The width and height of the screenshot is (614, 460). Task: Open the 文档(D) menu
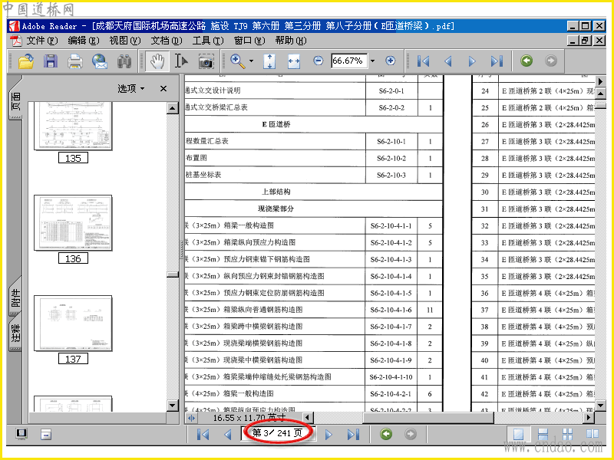tap(167, 41)
